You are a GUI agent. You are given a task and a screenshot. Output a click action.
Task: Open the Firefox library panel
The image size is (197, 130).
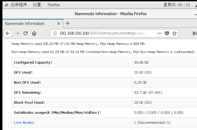point(194,33)
